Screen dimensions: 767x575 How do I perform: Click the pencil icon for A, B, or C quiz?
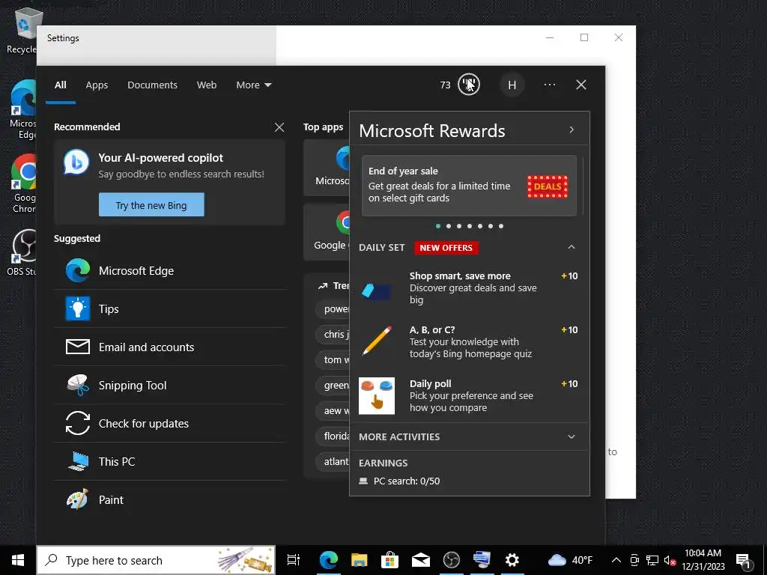[x=377, y=341]
